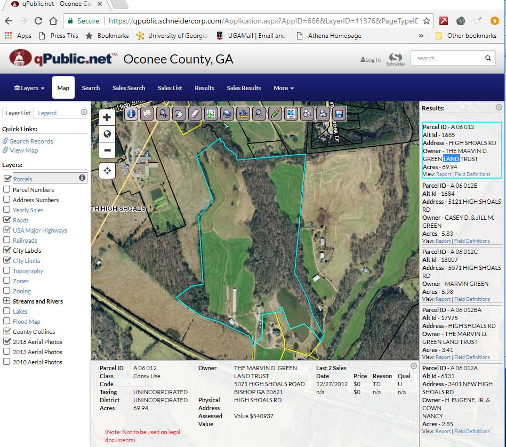Image resolution: width=506 pixels, height=447 pixels.
Task: Open the Google Earth globe tool
Action: coord(227,114)
